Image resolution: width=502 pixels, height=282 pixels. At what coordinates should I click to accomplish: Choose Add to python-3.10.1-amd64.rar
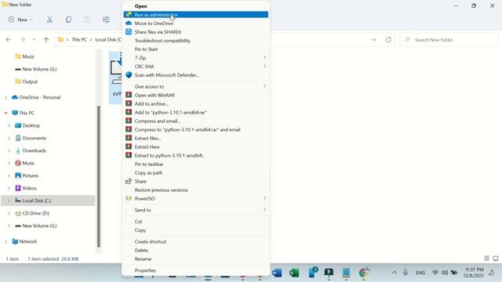pos(196,113)
